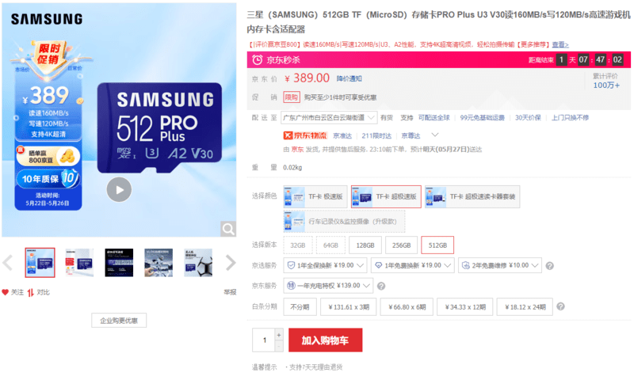Open help icon beside 一年充电特权 service
The image size is (634, 380).
pyautogui.click(x=381, y=286)
